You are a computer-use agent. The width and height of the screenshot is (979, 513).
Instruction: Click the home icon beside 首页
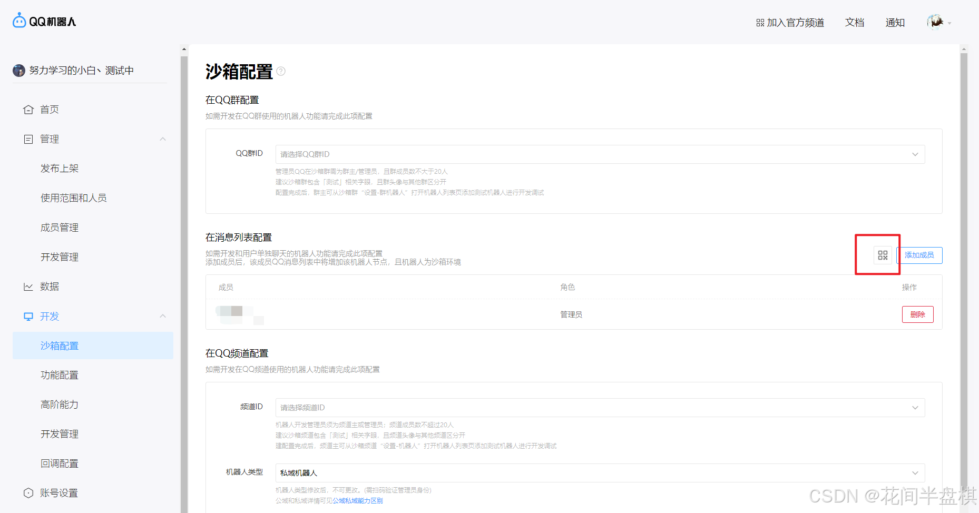[28, 110]
